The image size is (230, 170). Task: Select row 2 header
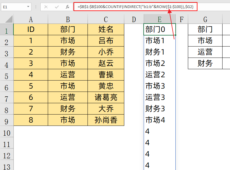pos(7,41)
